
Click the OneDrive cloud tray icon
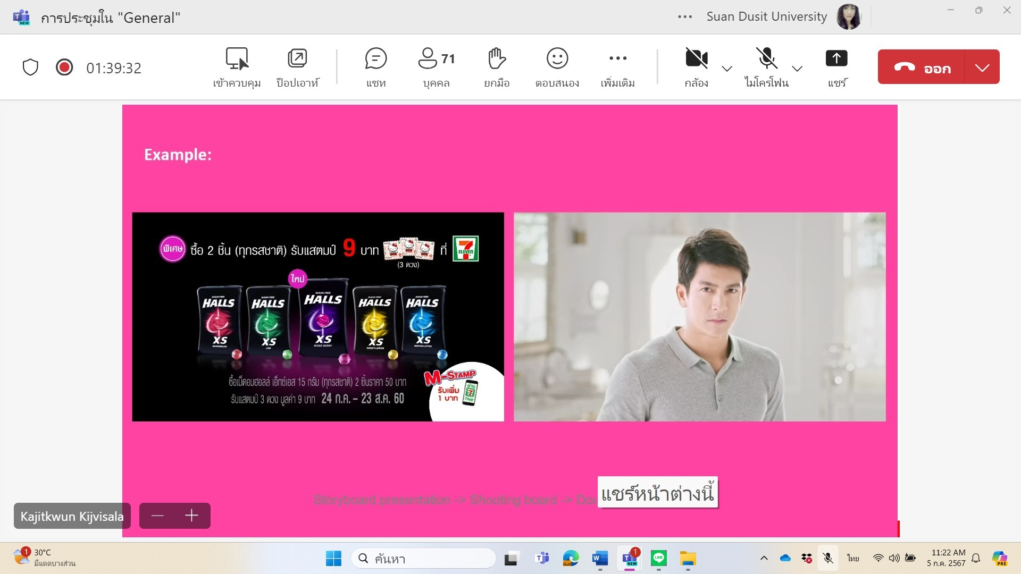point(785,558)
